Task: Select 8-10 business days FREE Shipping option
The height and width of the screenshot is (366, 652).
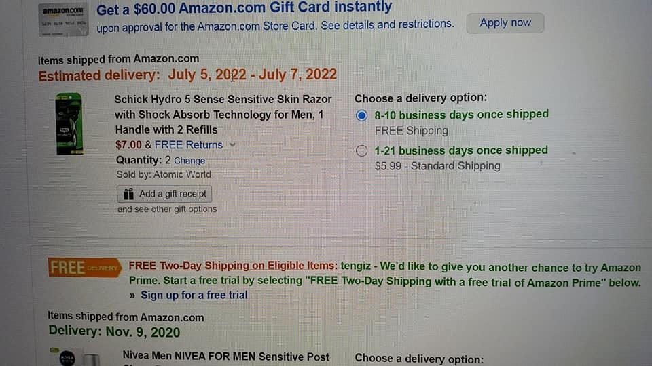Action: tap(362, 115)
